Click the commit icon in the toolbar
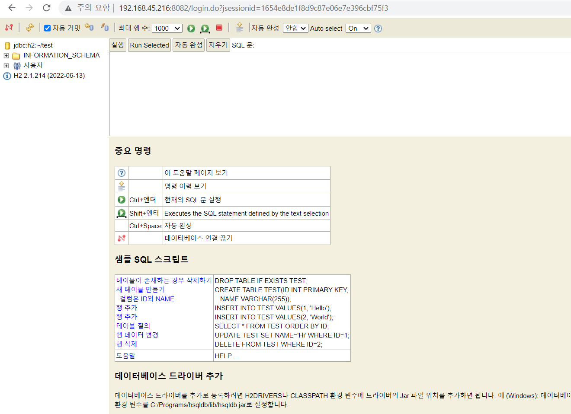Viewport: 571px width, 414px height. (x=105, y=28)
